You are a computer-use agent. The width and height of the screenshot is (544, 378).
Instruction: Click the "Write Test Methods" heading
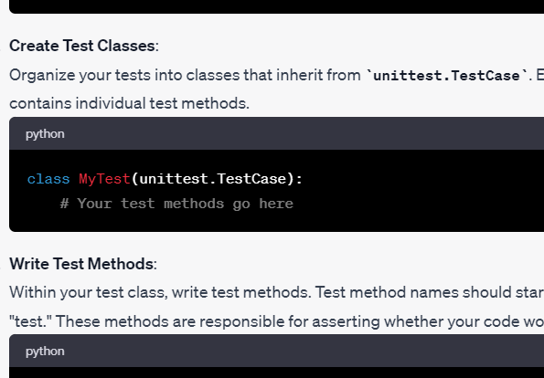coord(81,264)
